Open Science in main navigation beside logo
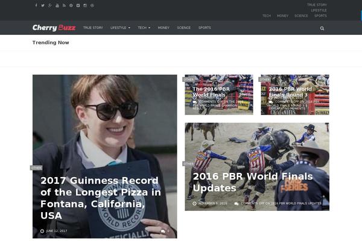The image size is (362, 241). click(184, 28)
